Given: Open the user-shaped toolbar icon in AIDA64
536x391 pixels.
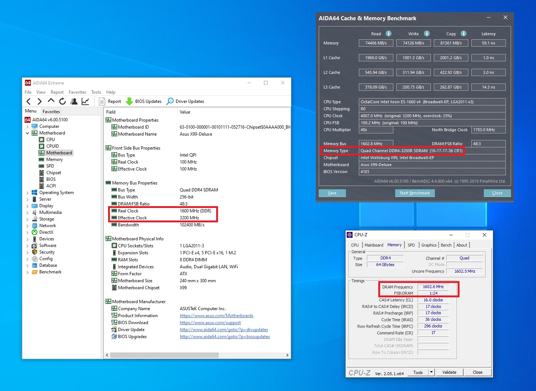Looking at the screenshot, I should point(74,101).
